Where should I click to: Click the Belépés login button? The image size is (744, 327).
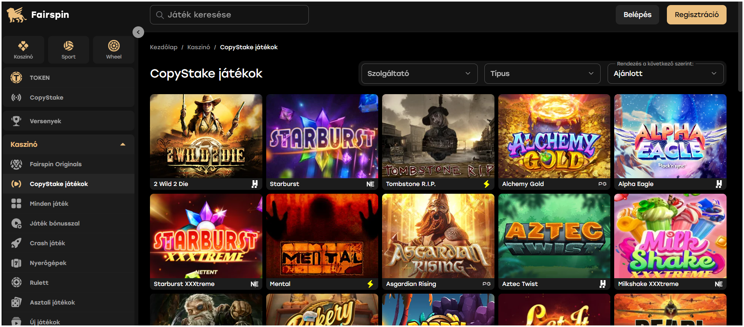(637, 15)
